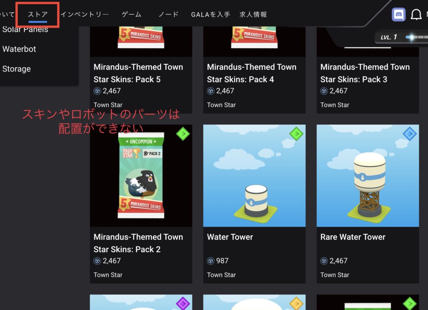428x310 pixels.
Task: Select Waterbot category in sidebar
Action: (19, 49)
